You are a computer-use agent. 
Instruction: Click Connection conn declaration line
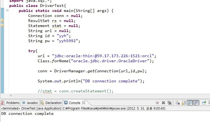pyautogui.click(x=55, y=16)
